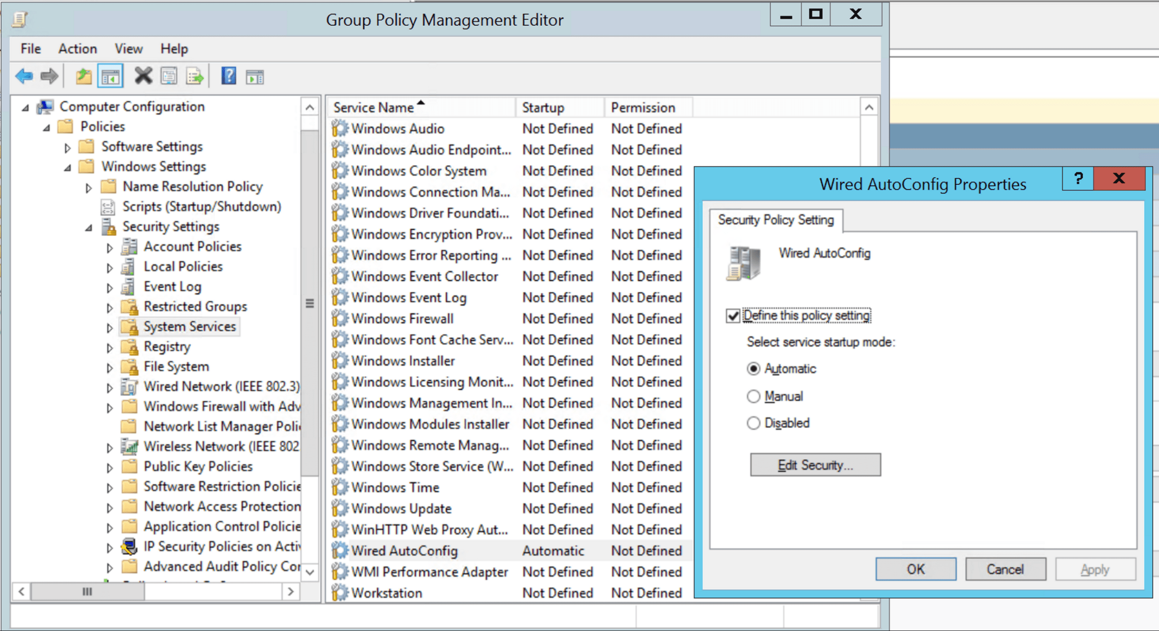
Task: Select the Manual startup mode
Action: (753, 396)
